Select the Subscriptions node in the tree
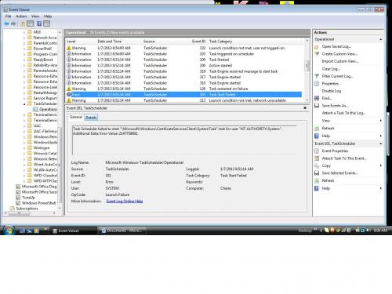This screenshot has height=294, width=392. click(27, 209)
